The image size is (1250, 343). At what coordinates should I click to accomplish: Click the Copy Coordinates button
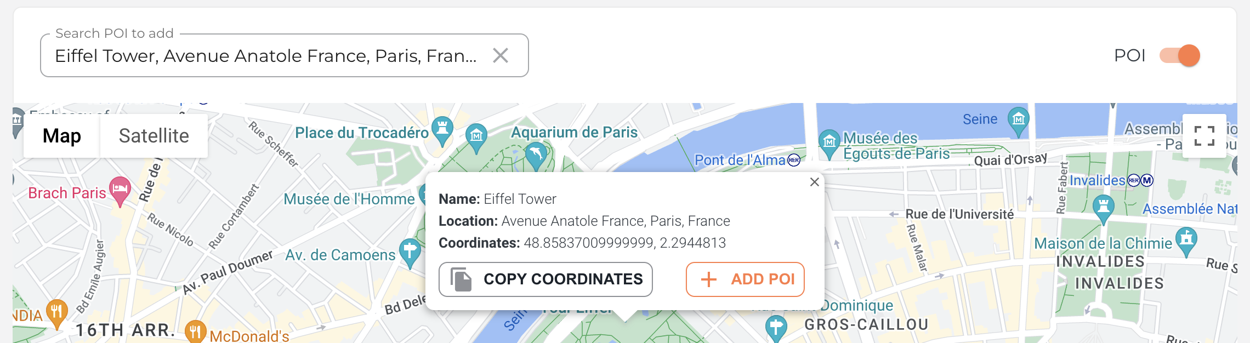tap(546, 279)
